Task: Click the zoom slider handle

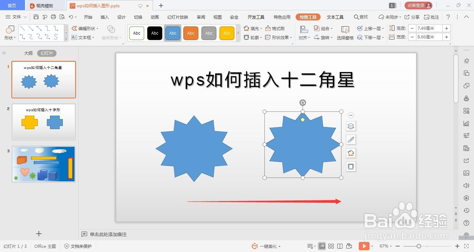Action: tap(419, 246)
